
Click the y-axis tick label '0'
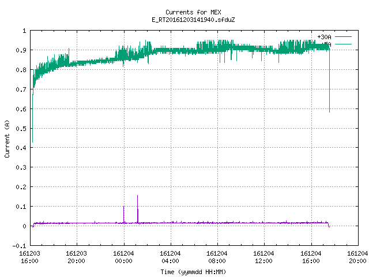(x=24, y=226)
